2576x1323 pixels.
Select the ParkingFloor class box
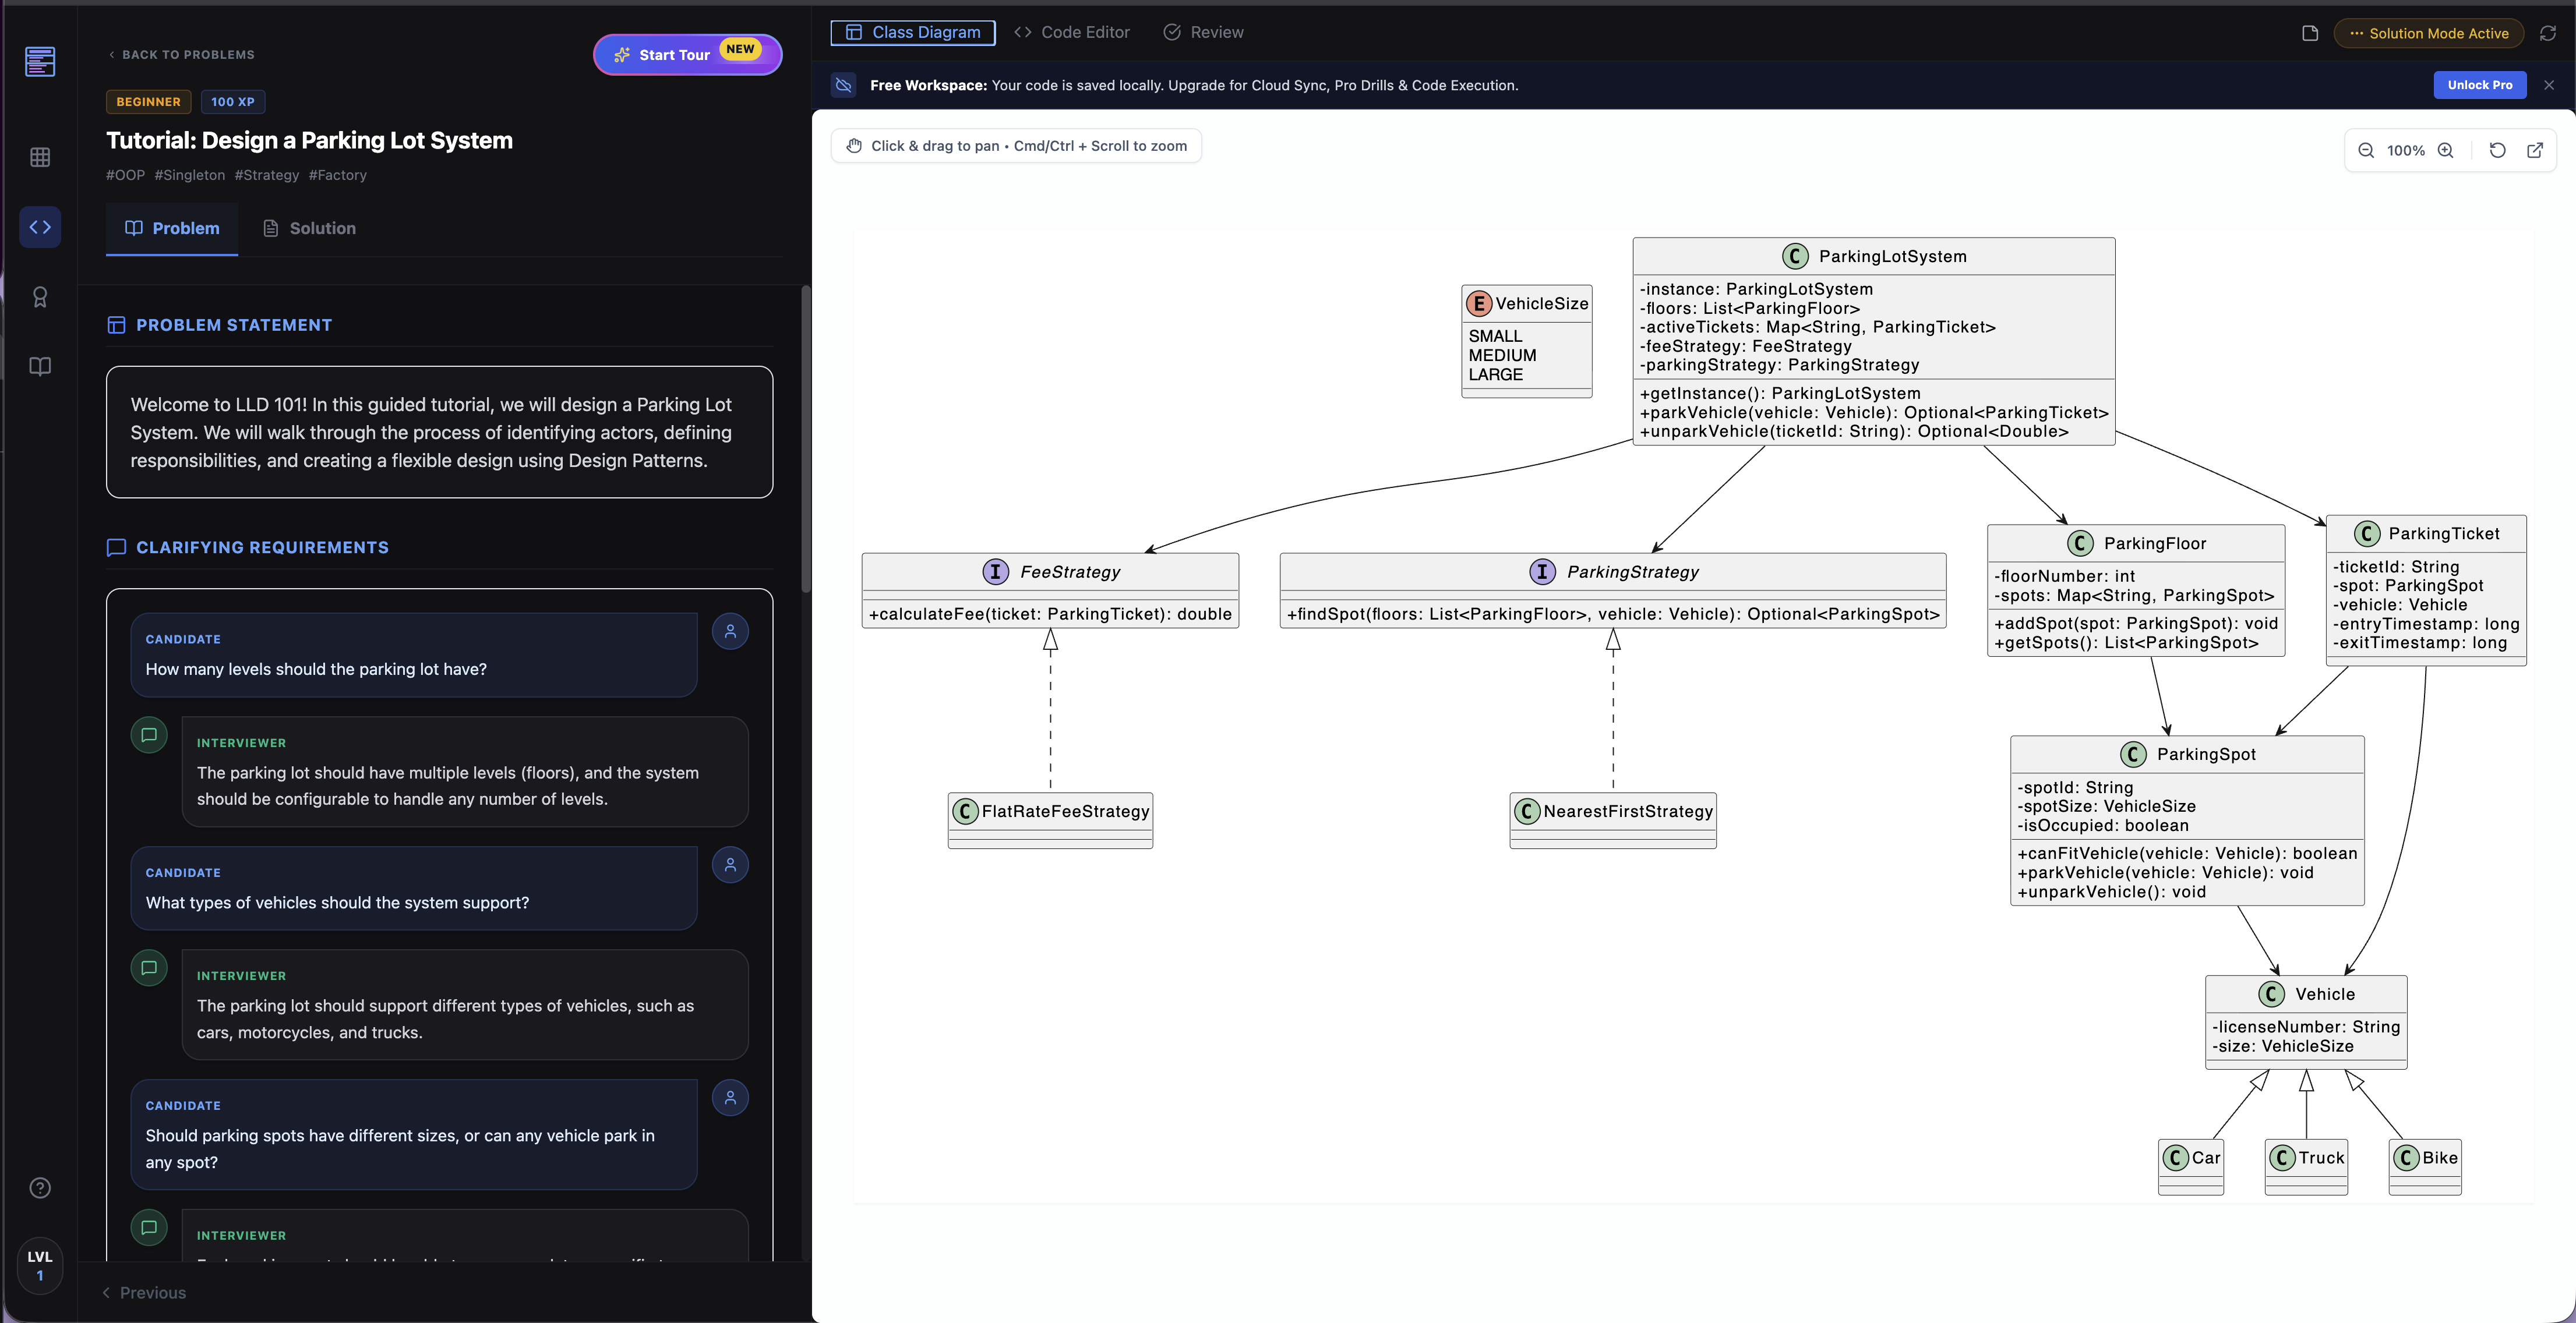(2136, 590)
